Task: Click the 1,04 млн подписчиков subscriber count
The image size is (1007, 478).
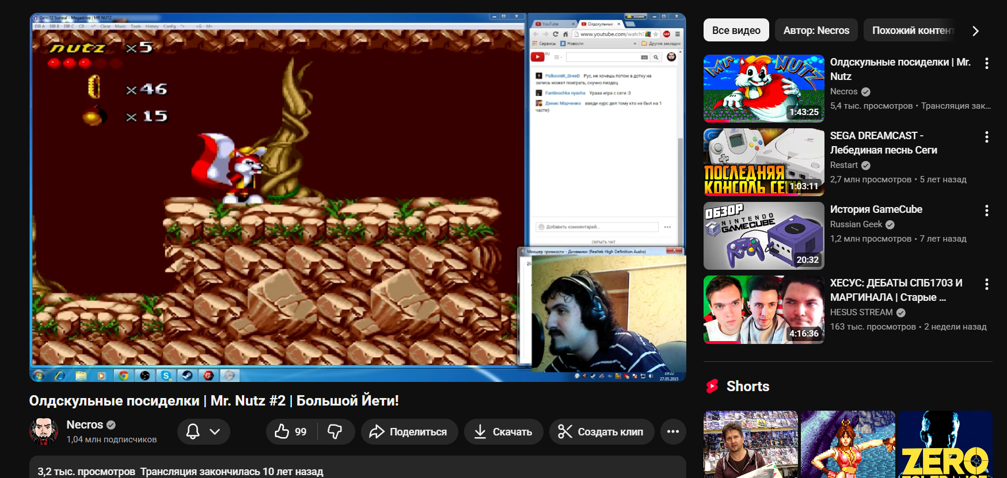Action: pos(112,439)
